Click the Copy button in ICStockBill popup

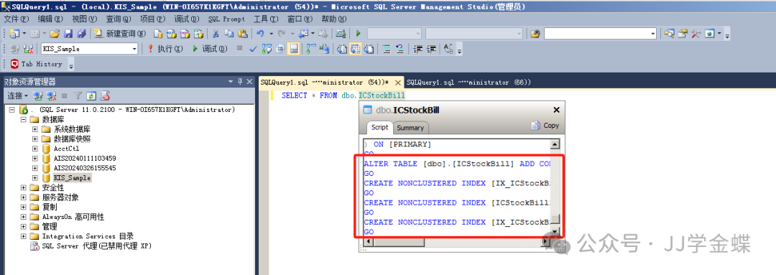(545, 126)
